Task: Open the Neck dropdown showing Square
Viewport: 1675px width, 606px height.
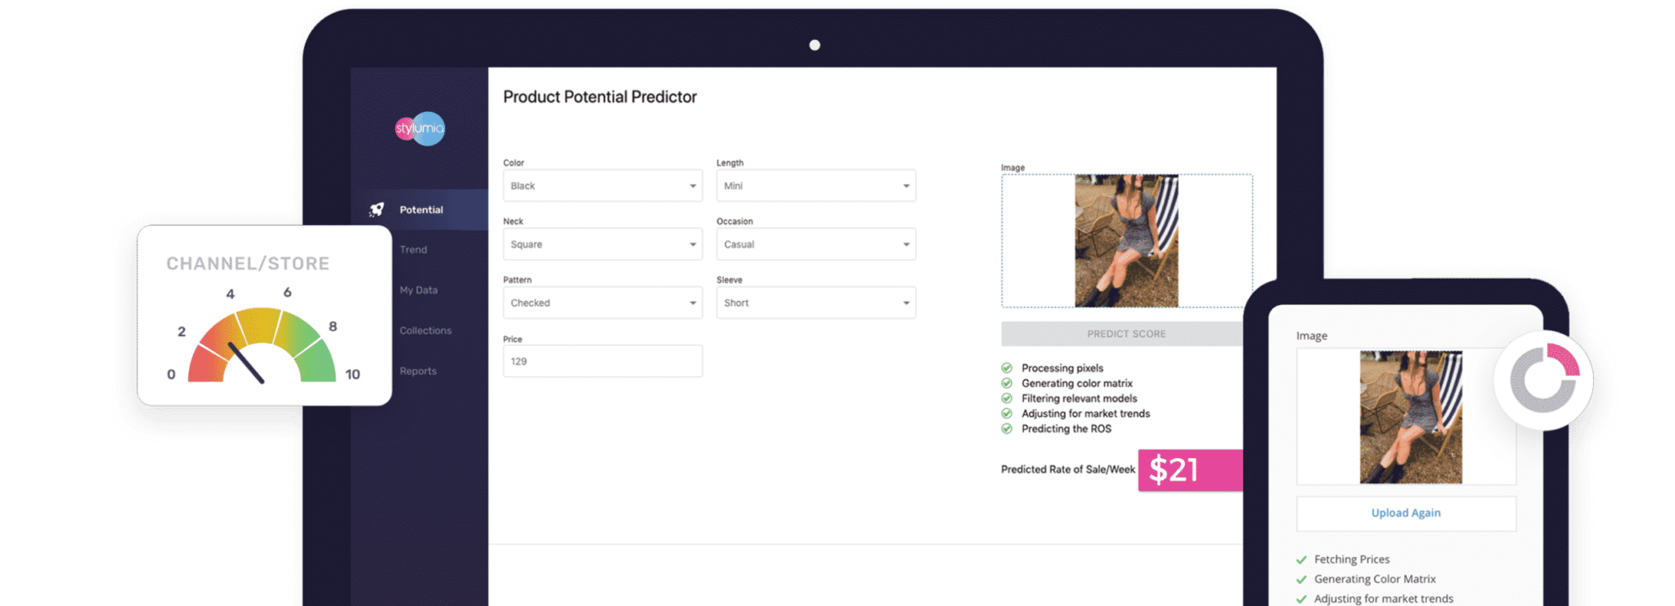Action: (602, 245)
